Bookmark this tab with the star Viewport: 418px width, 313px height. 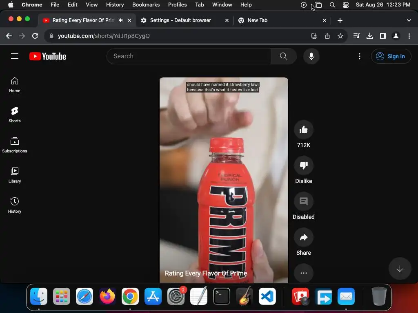(x=340, y=36)
